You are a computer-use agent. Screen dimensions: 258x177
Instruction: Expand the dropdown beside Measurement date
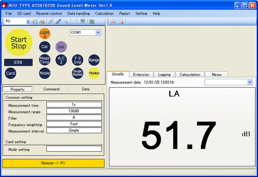(x=250, y=82)
